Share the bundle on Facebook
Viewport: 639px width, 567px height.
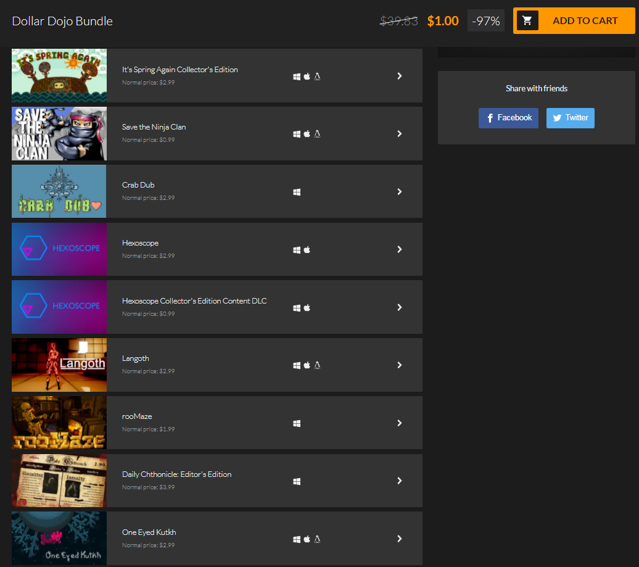pos(508,118)
